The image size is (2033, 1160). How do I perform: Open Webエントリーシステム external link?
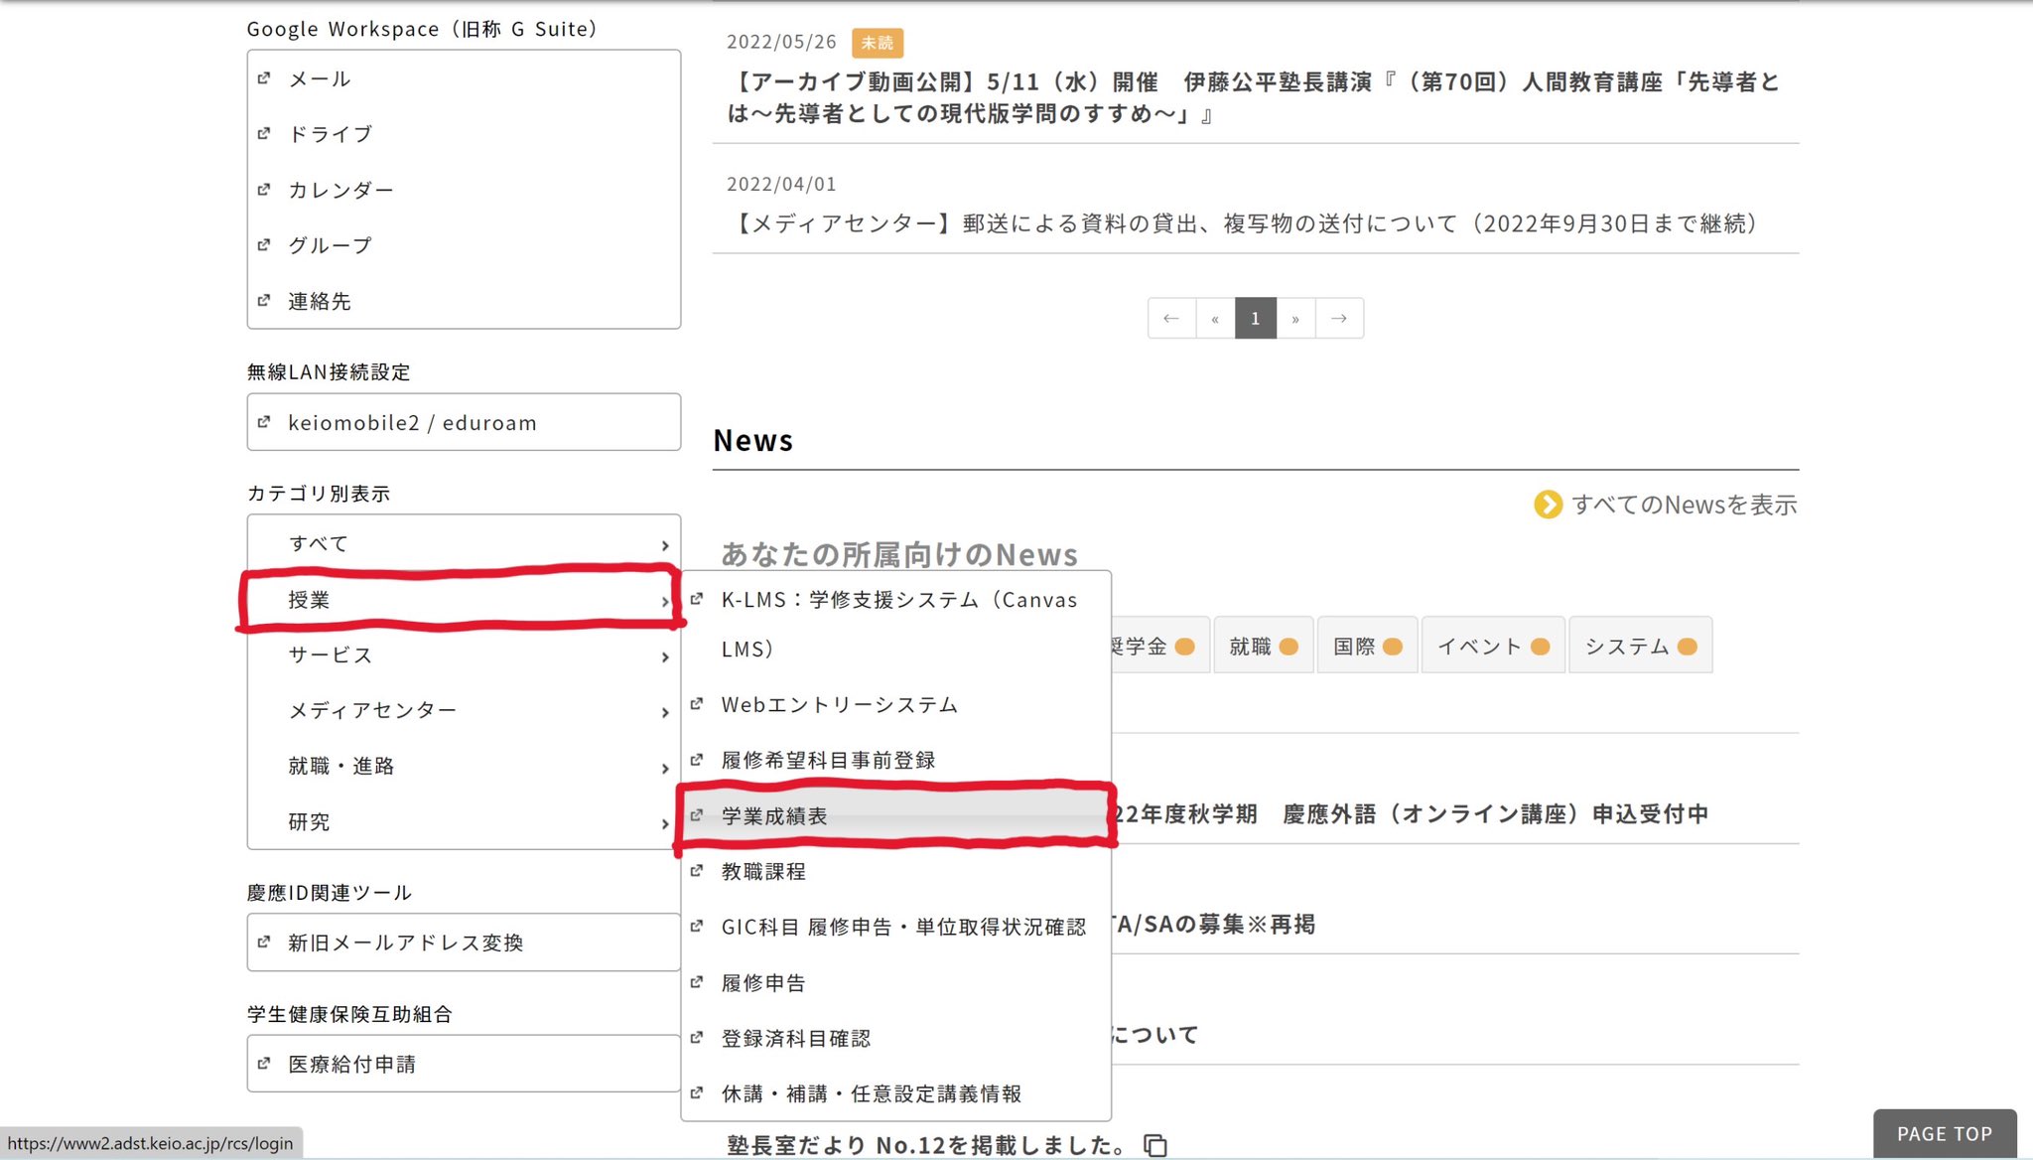pos(839,704)
